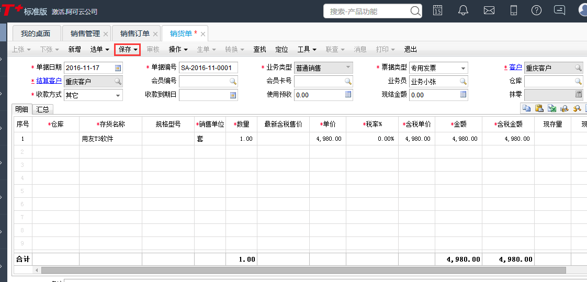Click the 消息 toolbar item
Screen dimensions: 587x282
pos(360,49)
